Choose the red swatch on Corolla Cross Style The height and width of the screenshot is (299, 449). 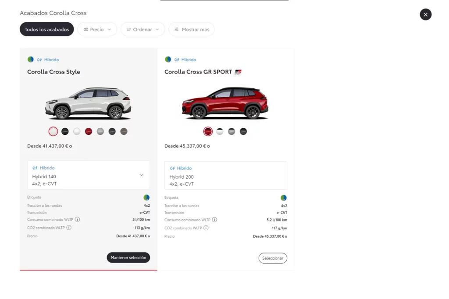(89, 131)
